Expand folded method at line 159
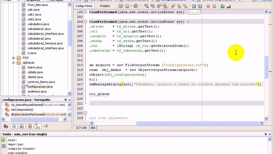The image size is (273, 154). coord(85,12)
